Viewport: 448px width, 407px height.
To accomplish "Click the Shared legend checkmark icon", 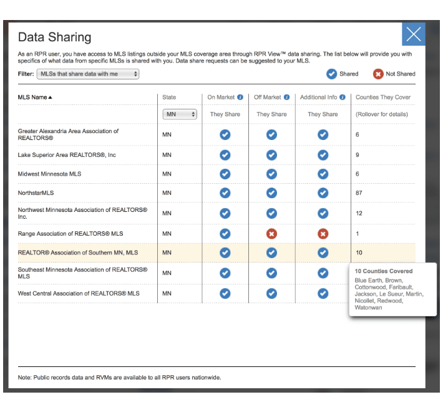I will point(332,74).
